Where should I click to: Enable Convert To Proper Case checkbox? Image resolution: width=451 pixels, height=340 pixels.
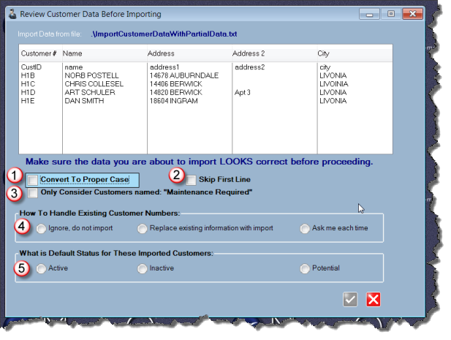(32, 180)
